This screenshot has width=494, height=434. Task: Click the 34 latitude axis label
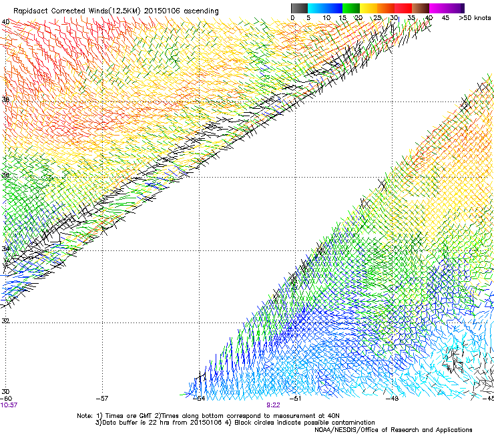tap(5, 248)
